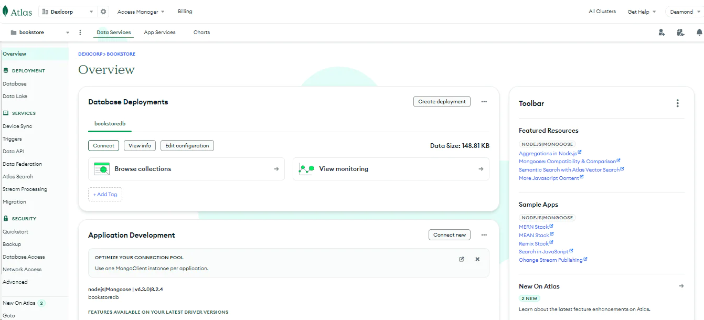Dismiss the Optimize Your Connection Pool tip
The height and width of the screenshot is (320, 704).
point(477,259)
